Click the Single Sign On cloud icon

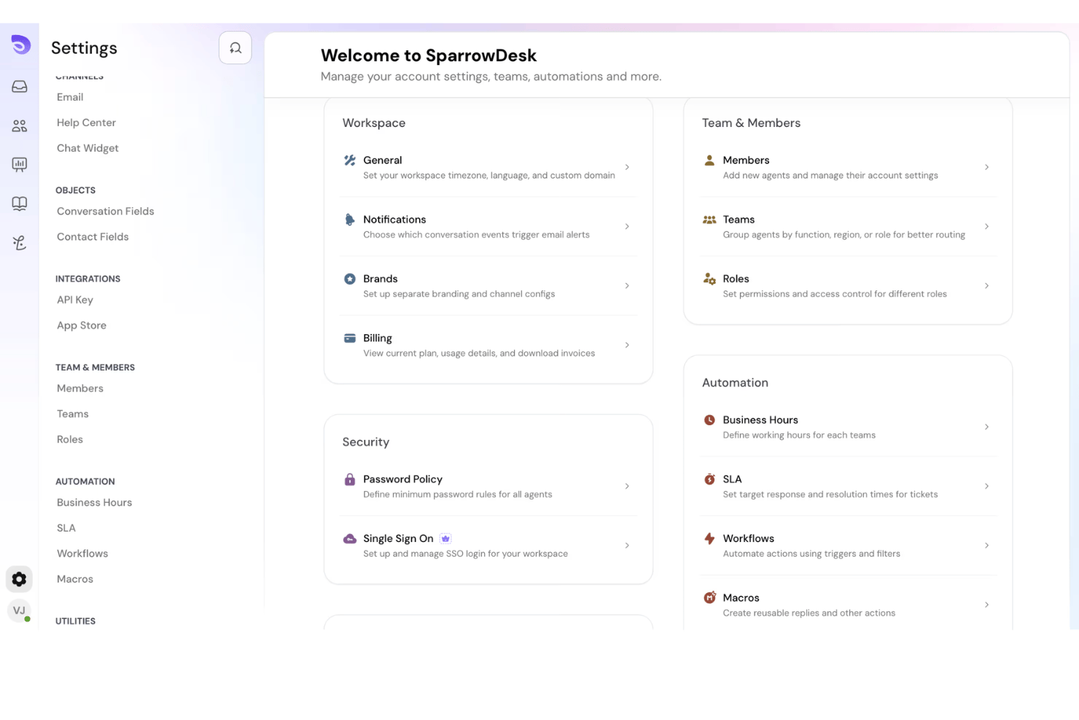pyautogui.click(x=350, y=538)
